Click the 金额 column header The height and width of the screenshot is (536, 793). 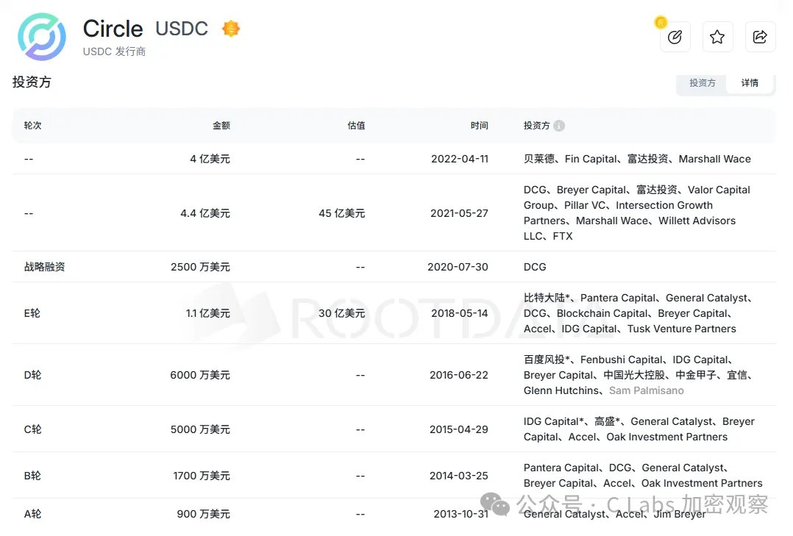pos(221,126)
